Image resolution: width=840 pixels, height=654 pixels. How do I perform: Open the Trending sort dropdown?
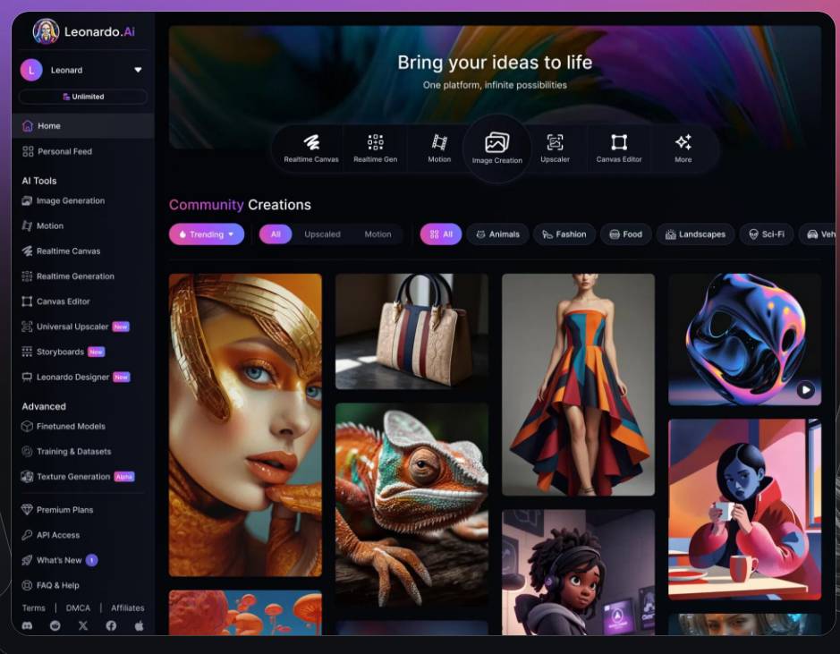pyautogui.click(x=207, y=234)
